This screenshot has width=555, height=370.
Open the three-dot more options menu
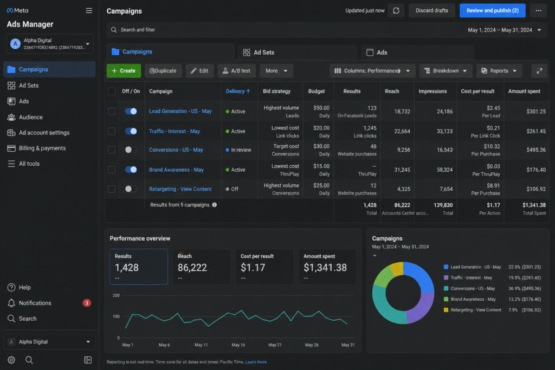[538, 11]
